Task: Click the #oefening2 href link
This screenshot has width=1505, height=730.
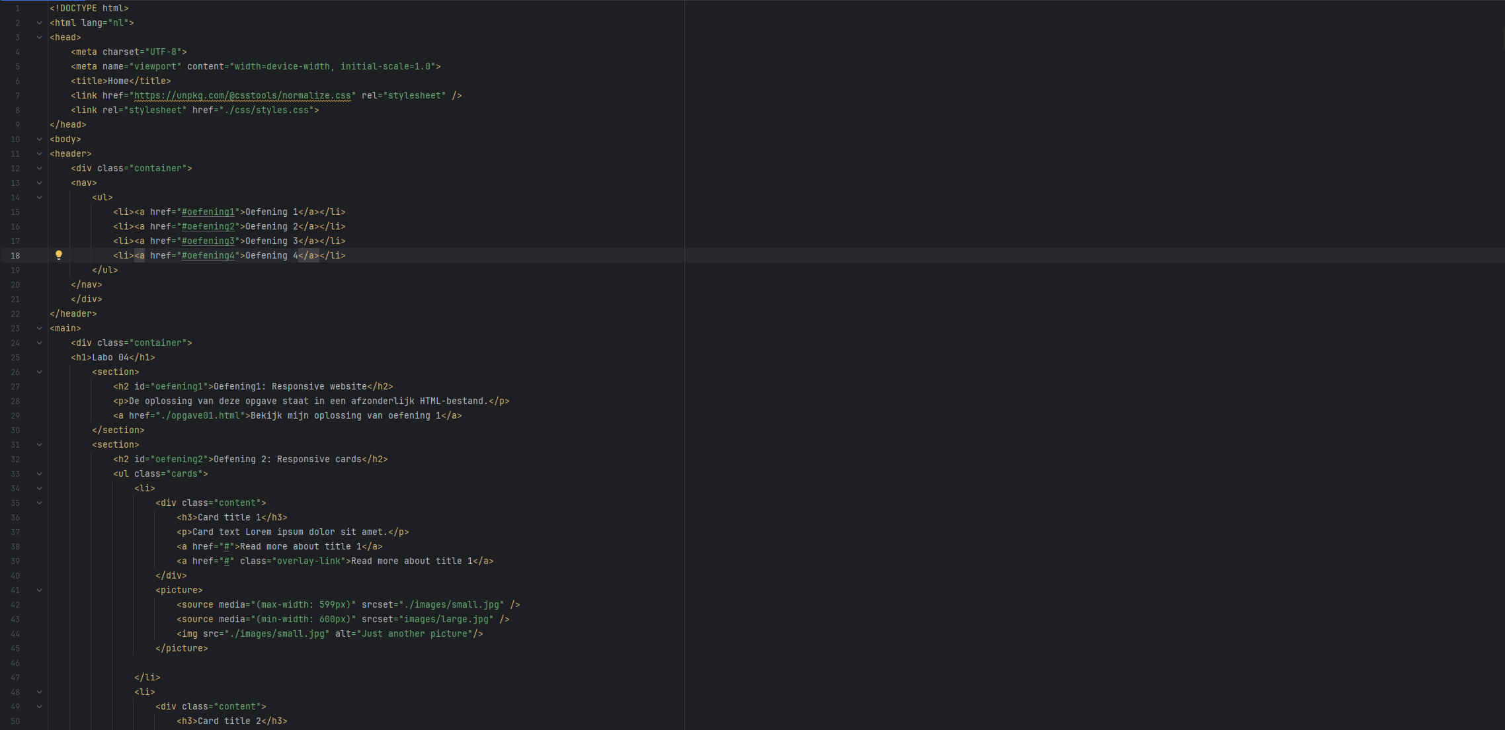Action: pyautogui.click(x=208, y=227)
